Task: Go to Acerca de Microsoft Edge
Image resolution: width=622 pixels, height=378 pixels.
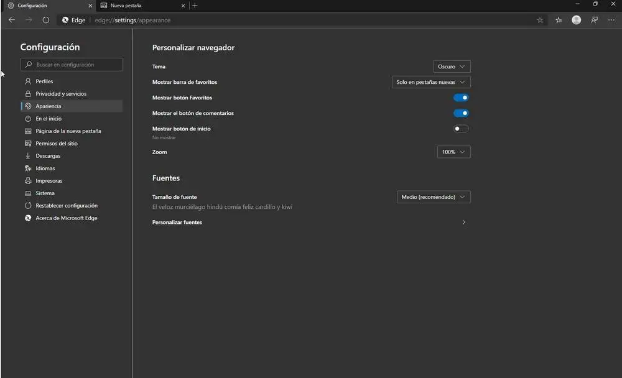Action: (x=66, y=218)
